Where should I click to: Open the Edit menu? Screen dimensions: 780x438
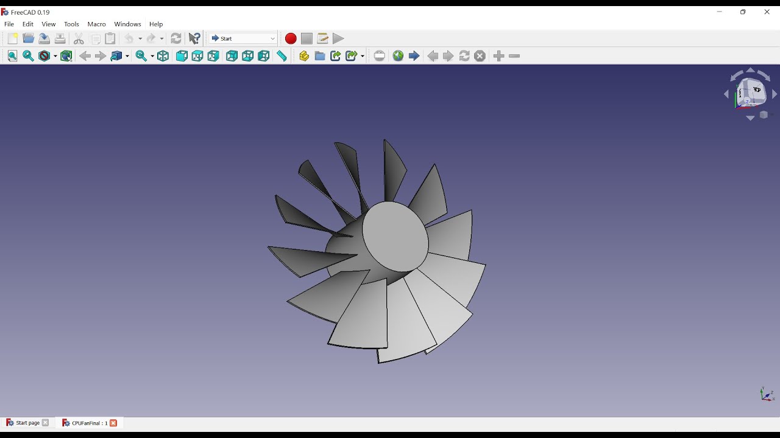coord(28,24)
